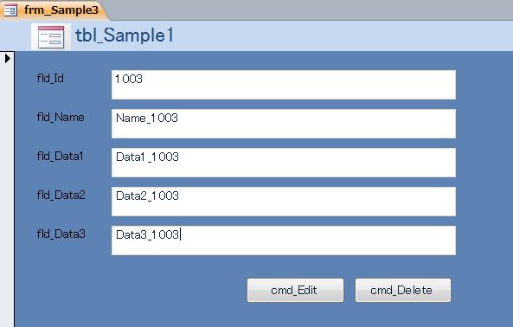This screenshot has height=327, width=513.
Task: Select the frm_Sample3 tab
Action: click(54, 10)
